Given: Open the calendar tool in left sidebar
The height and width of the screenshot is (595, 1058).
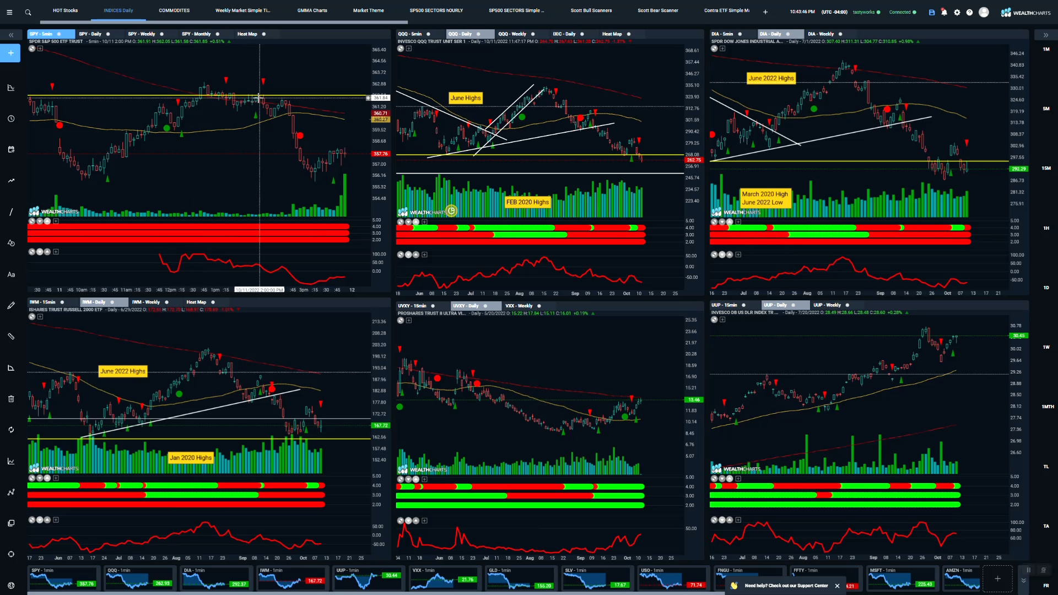Looking at the screenshot, I should coord(10,149).
